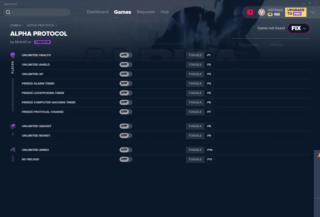
Task: Click the VGTimes username text
Action: [275, 10]
